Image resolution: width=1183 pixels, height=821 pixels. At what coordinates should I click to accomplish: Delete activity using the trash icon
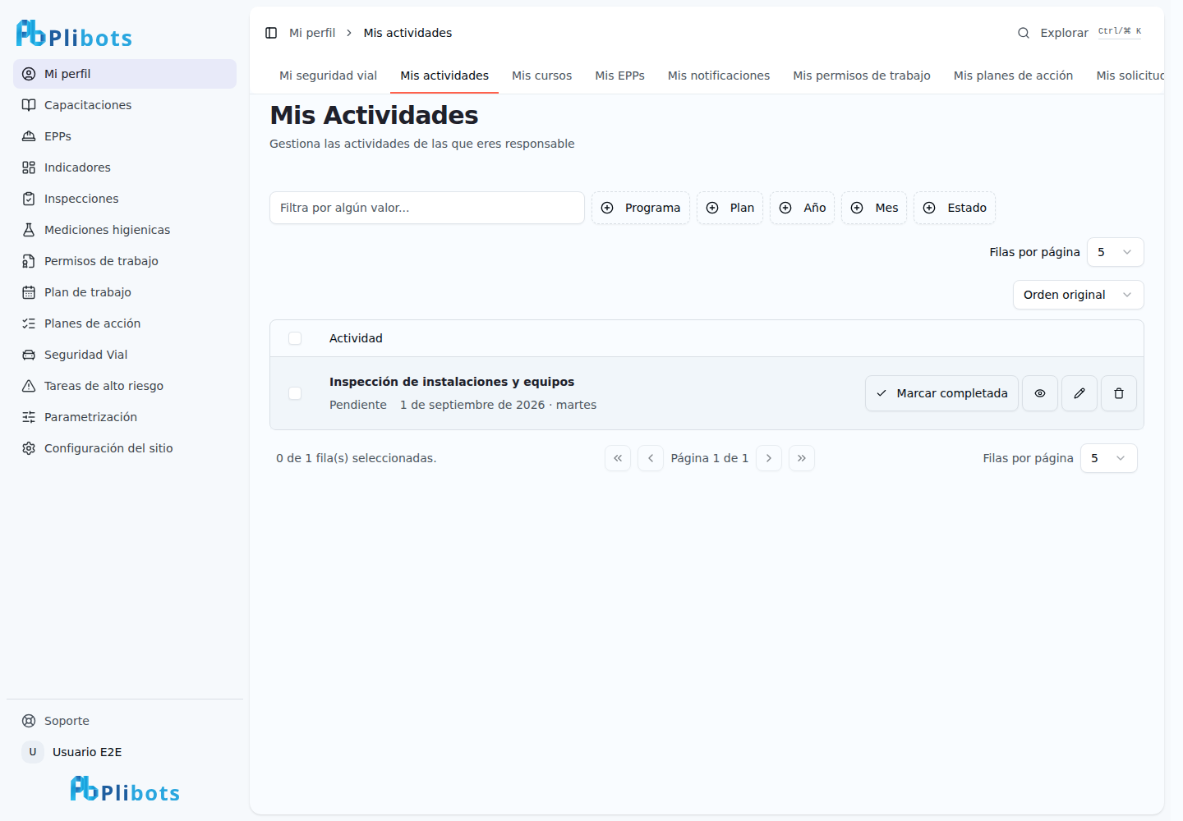point(1119,393)
